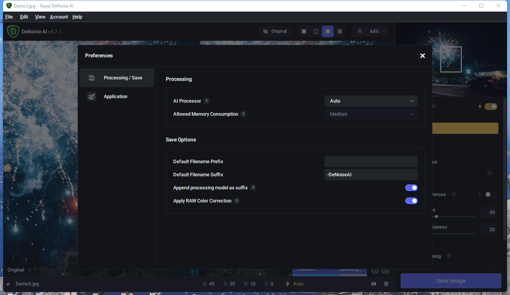This screenshot has height=295, width=510.
Task: Click the Save Image button
Action: click(x=451, y=281)
